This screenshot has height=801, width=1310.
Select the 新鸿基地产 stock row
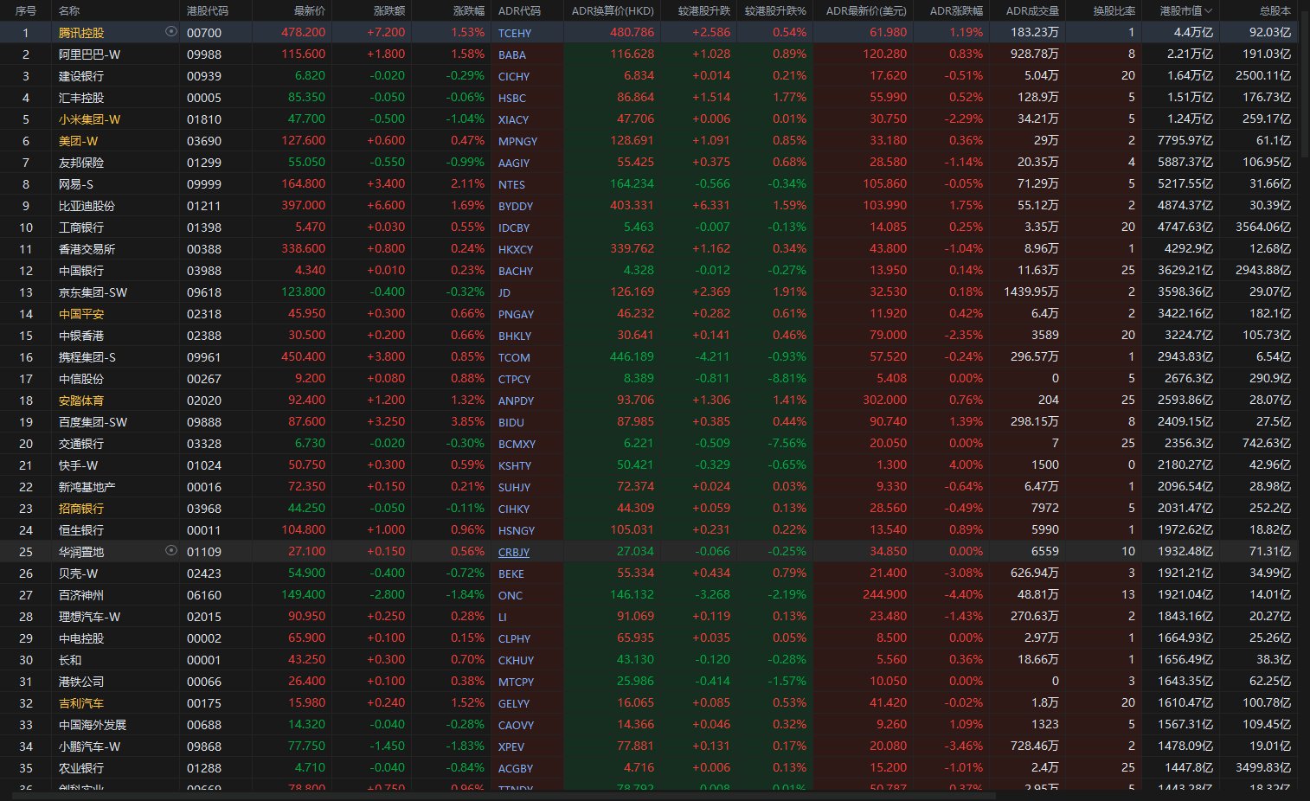649,486
